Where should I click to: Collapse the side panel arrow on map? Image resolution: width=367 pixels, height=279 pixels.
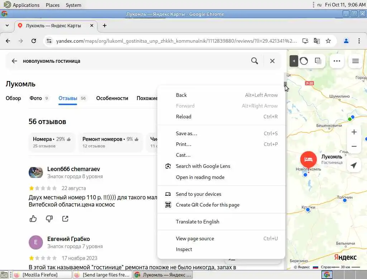point(294,61)
